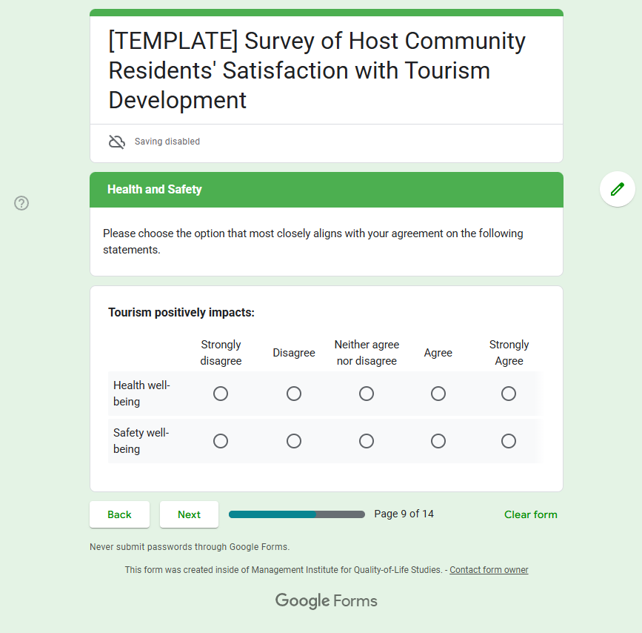Click Clear form

[x=531, y=514]
